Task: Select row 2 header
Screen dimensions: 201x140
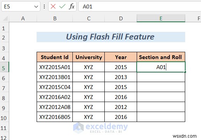Action: (x=4, y=38)
